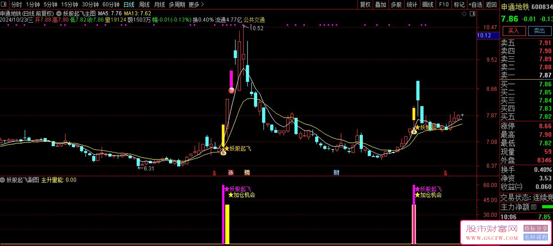The image size is (553, 246).
Task: Click the MA13: 7.62 indicator label
Action: pyautogui.click(x=137, y=13)
